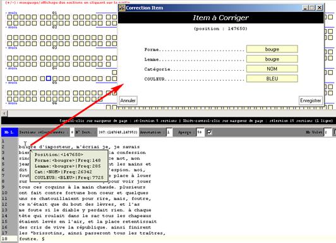Collapse the first '- mois' section
Viewport: 336px width, 243px height.
[11, 13]
